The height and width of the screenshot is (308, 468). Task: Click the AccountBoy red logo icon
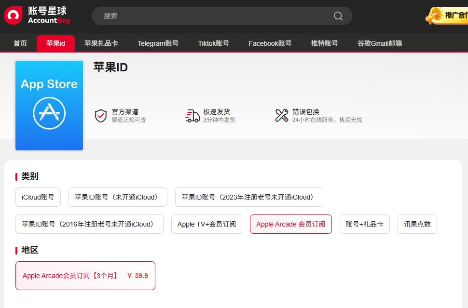click(13, 15)
